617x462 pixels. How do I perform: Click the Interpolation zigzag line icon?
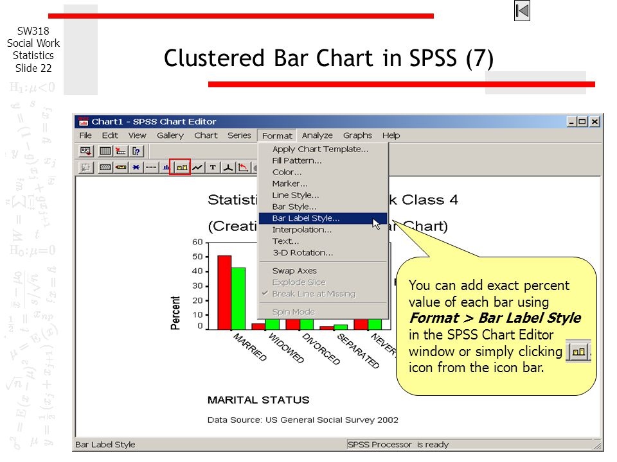197,167
